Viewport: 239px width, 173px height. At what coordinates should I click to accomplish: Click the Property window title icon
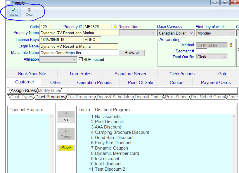click(8, 2)
